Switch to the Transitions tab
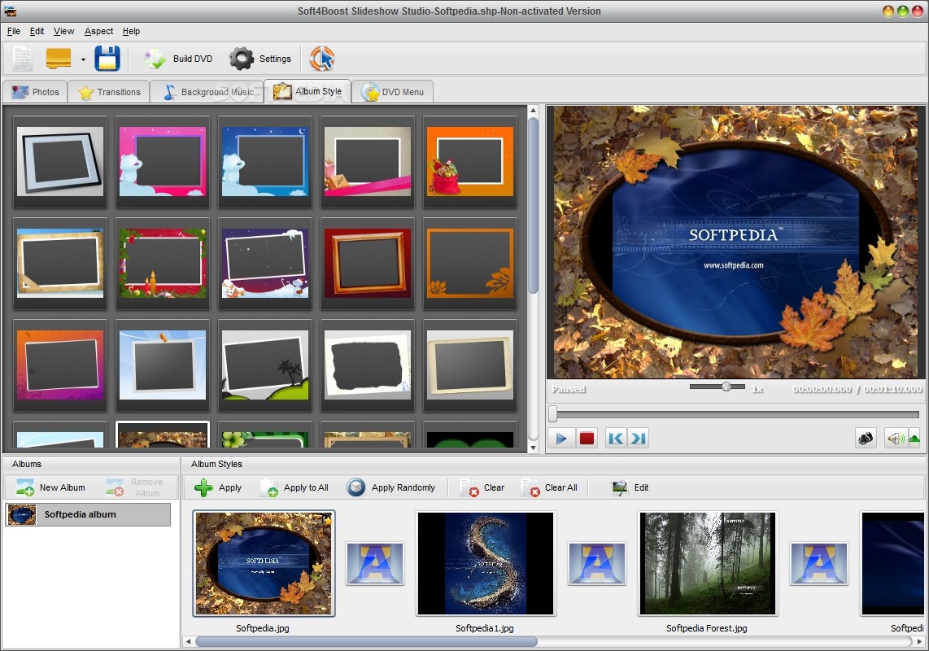 pyautogui.click(x=110, y=92)
